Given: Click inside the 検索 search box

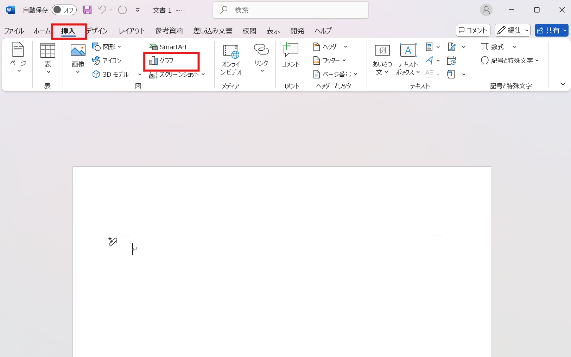Looking at the screenshot, I should click(290, 10).
